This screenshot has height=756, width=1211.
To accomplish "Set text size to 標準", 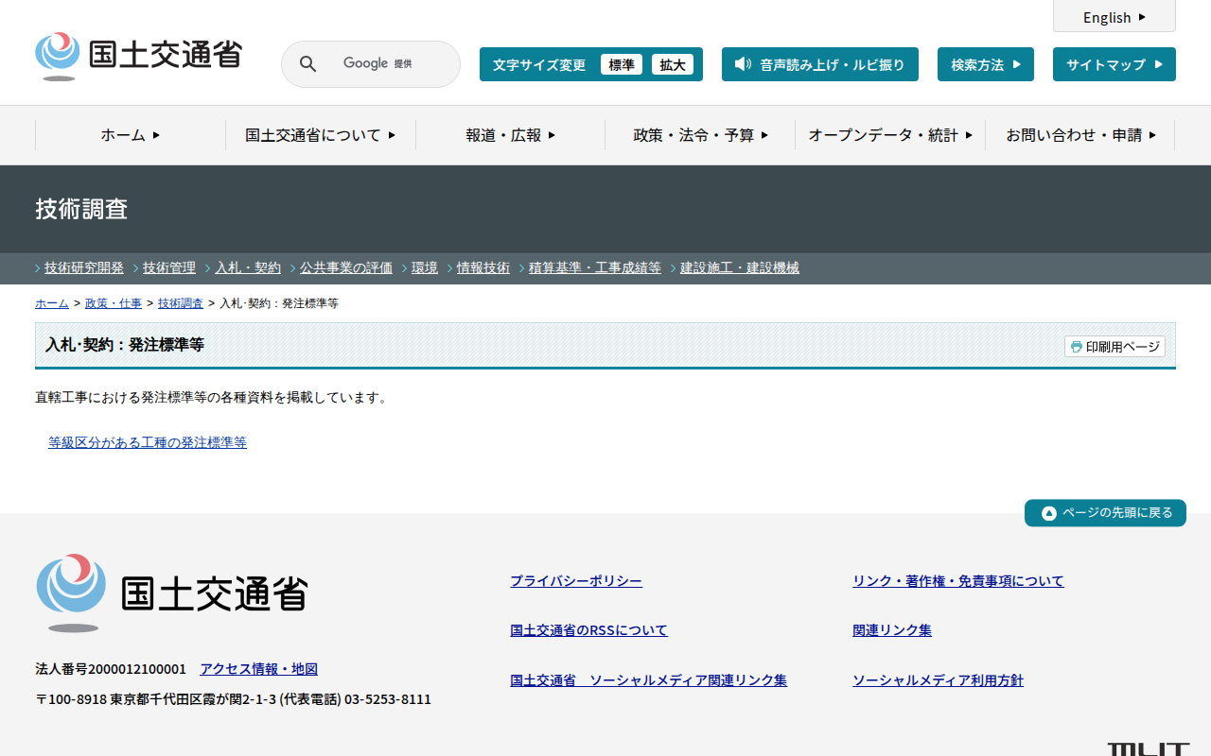I will (622, 65).
